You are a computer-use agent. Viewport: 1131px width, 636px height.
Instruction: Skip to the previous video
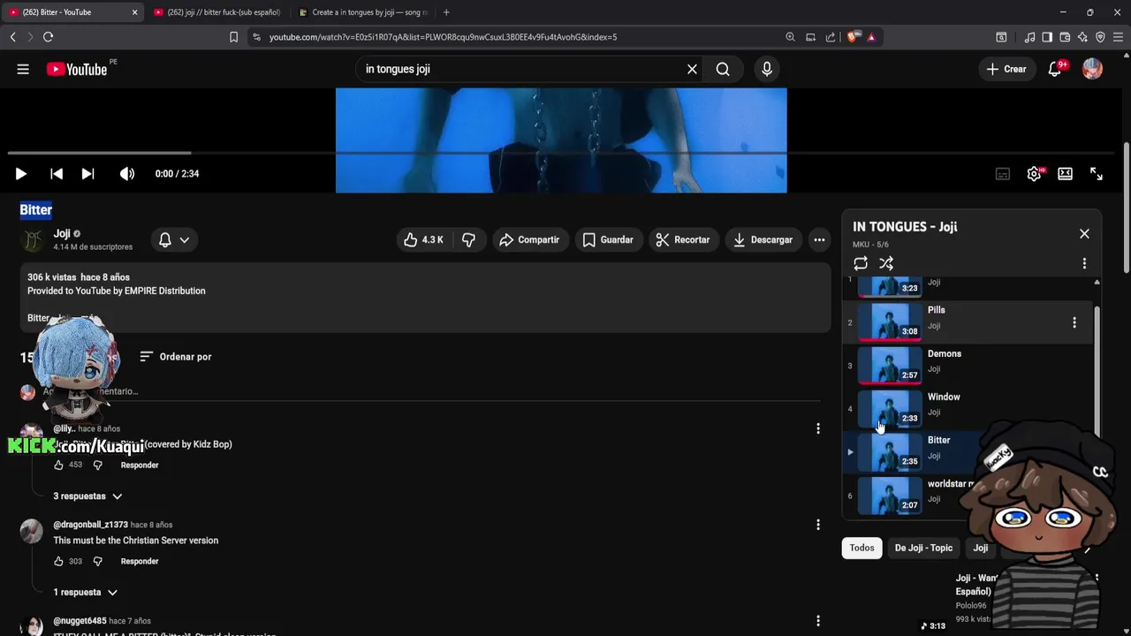(57, 174)
